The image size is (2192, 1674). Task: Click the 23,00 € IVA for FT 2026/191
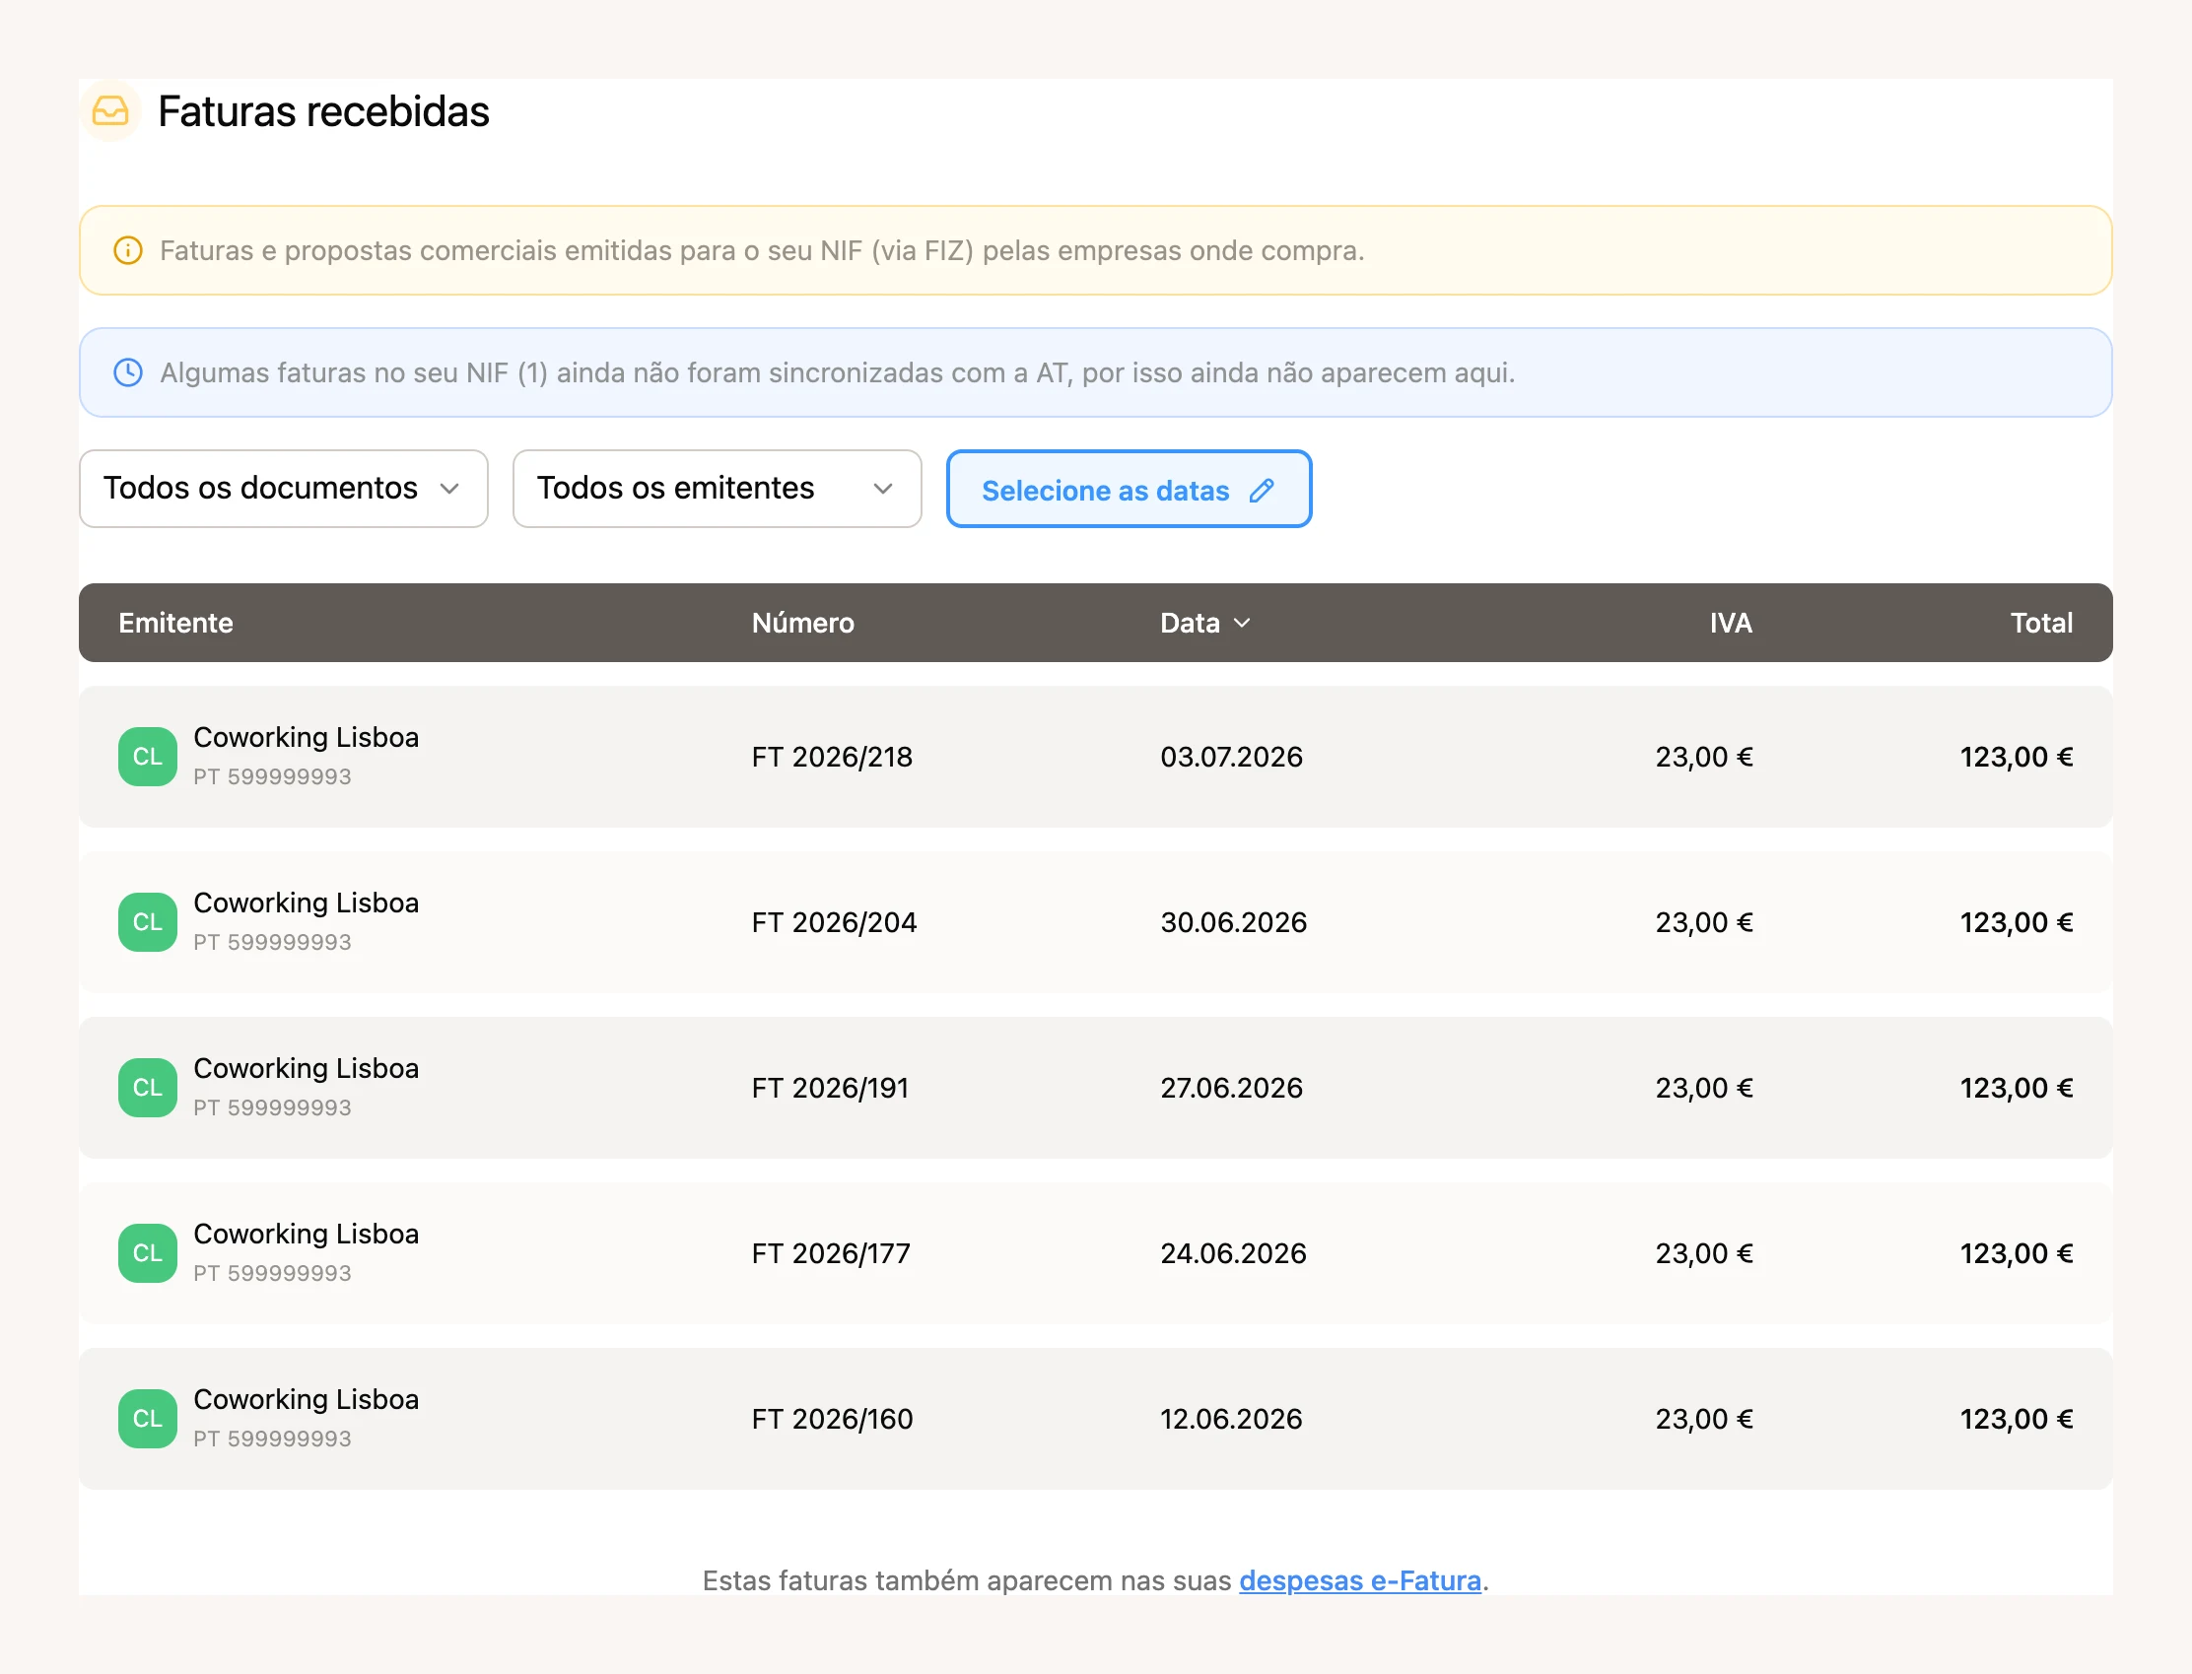coord(1703,1087)
